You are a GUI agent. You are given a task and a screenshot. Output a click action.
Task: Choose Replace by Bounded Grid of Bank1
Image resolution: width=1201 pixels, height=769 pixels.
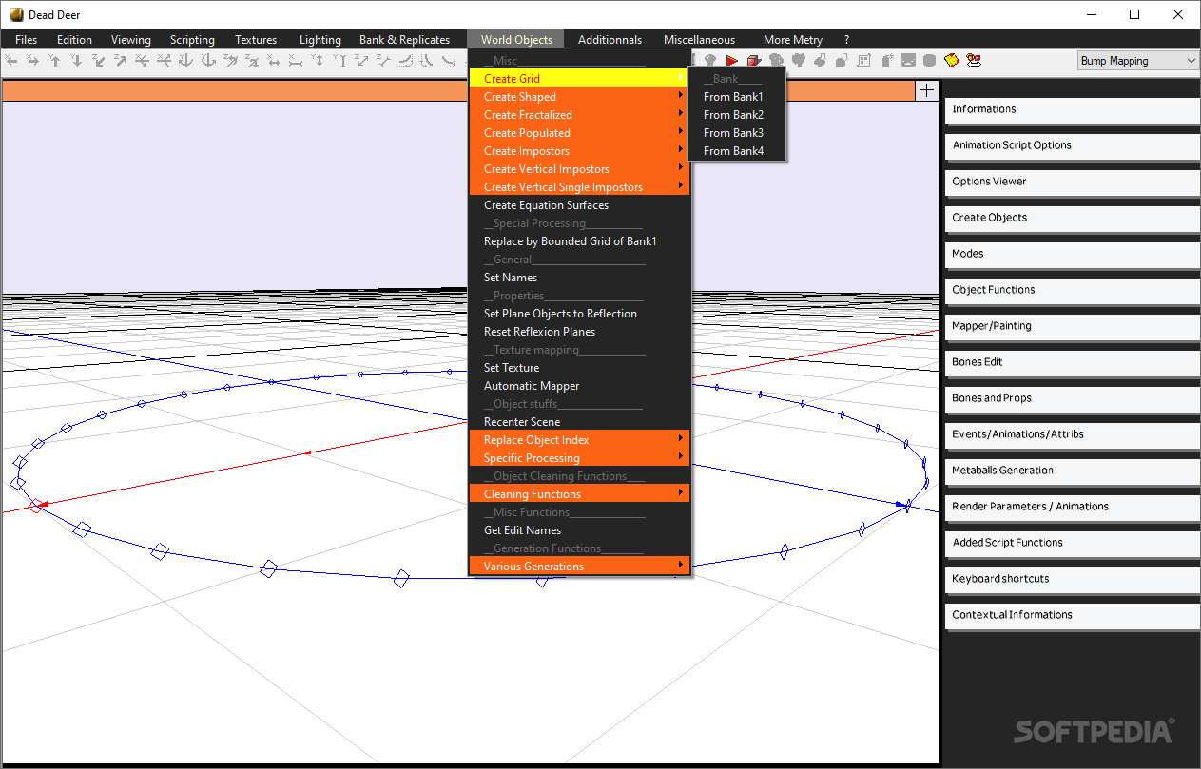[x=580, y=241]
